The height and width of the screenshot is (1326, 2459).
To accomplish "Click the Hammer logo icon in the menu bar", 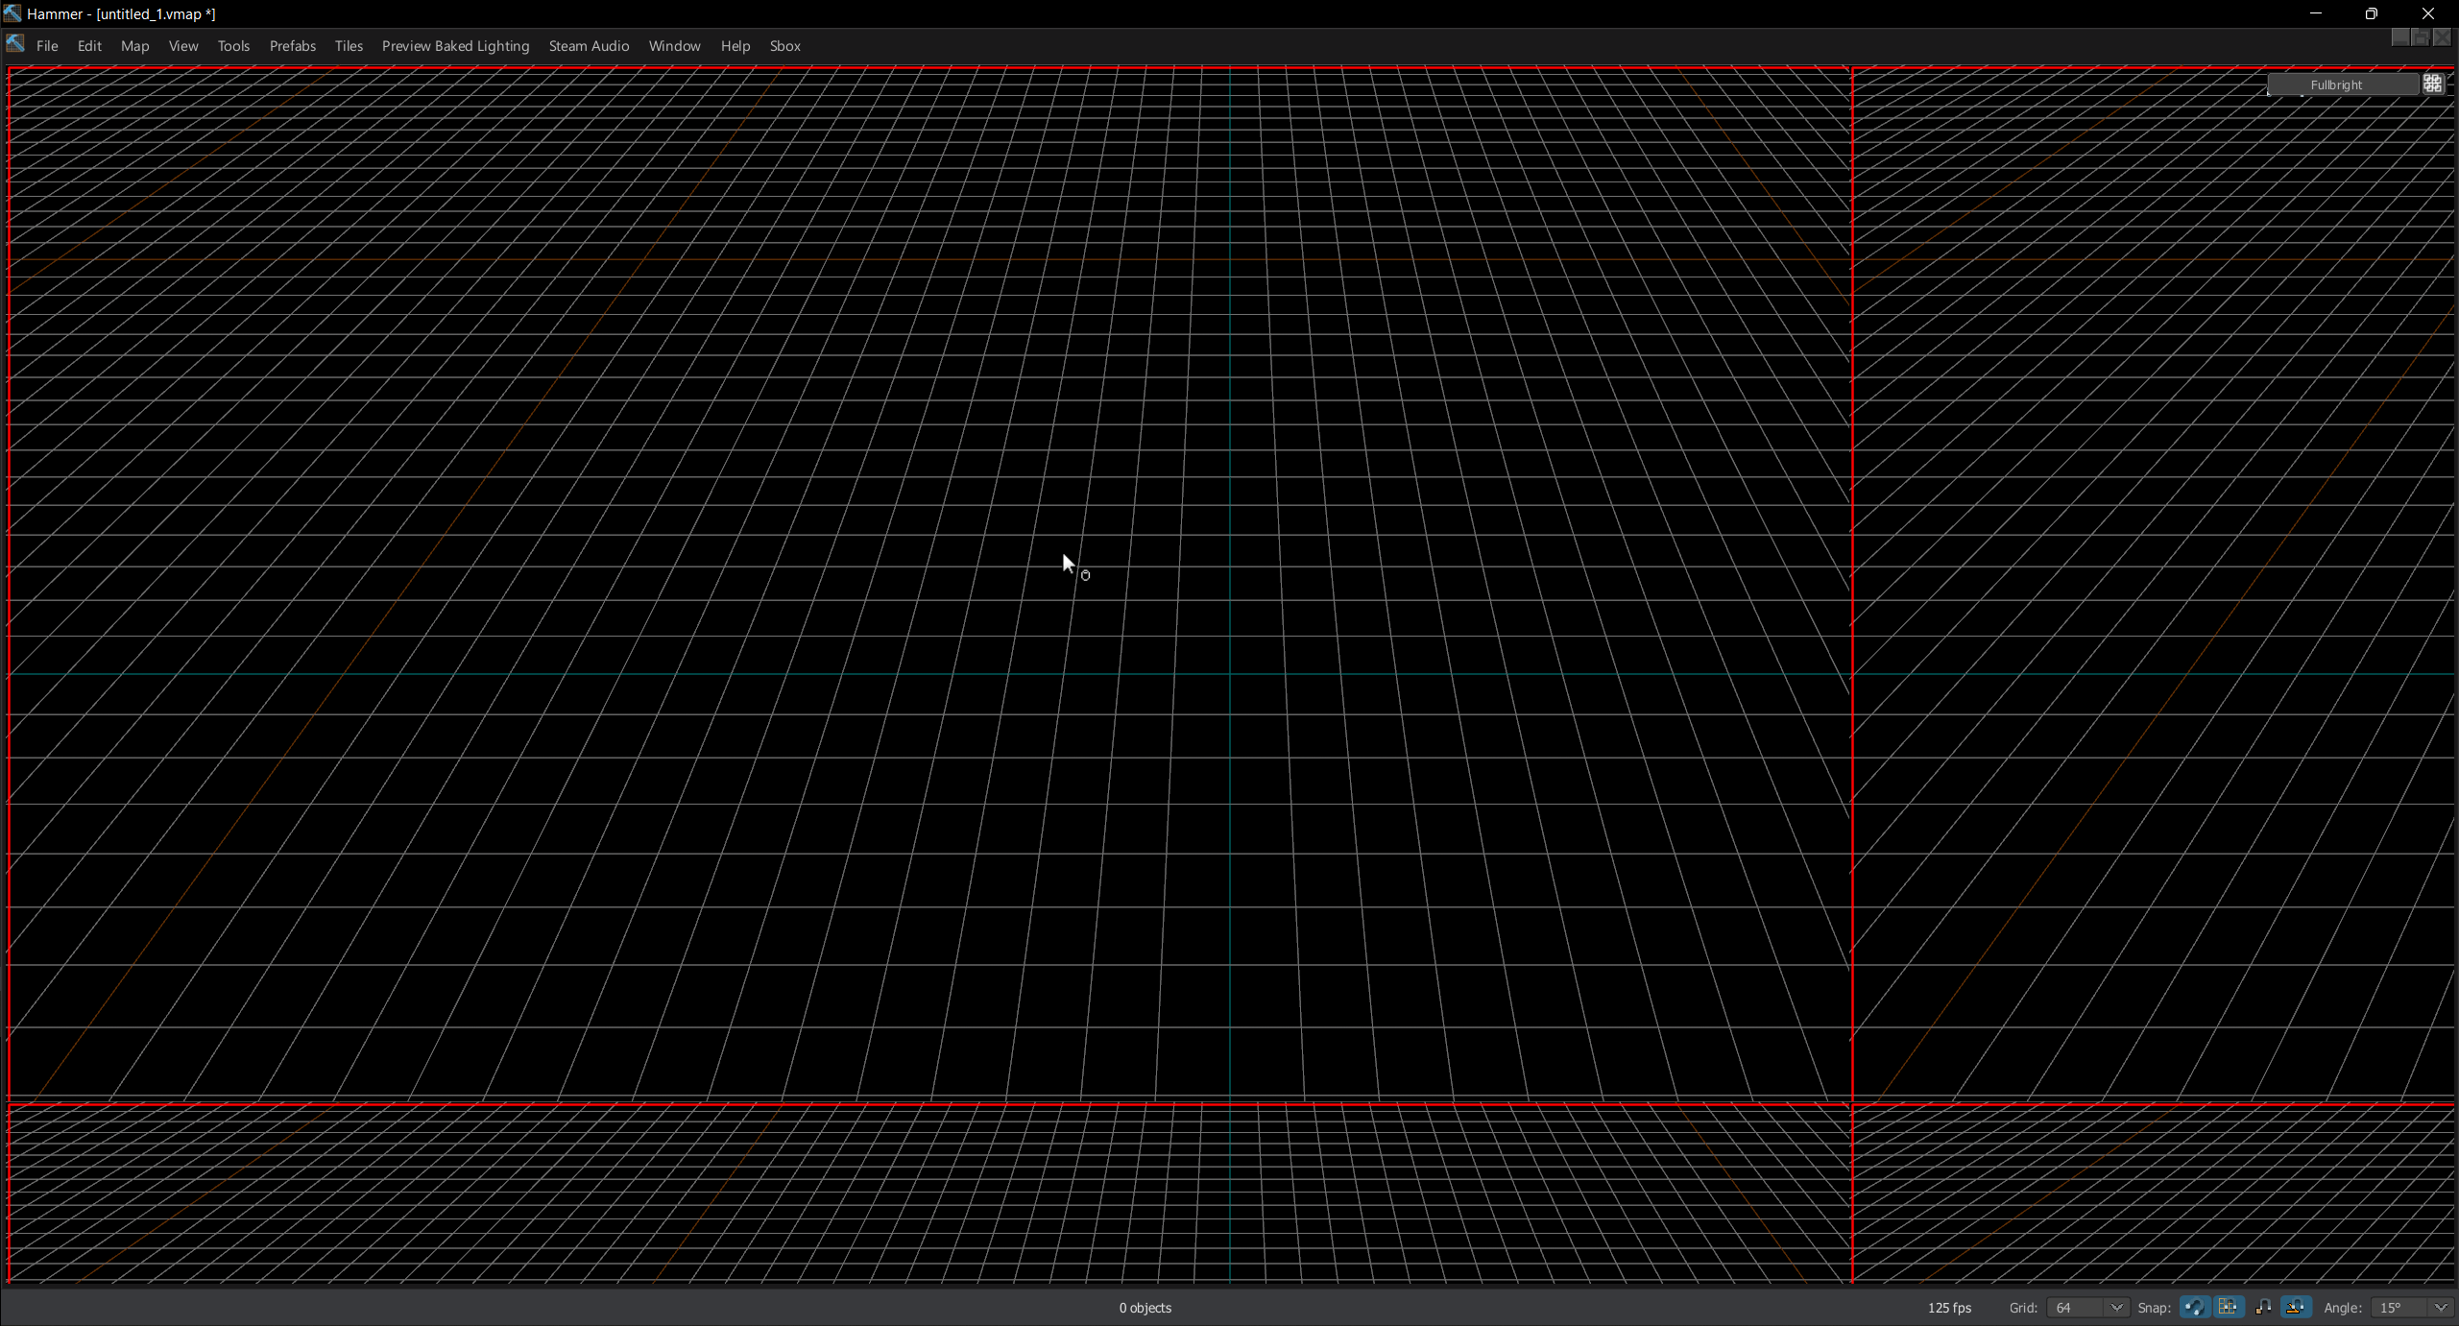I will pyautogui.click(x=15, y=43).
